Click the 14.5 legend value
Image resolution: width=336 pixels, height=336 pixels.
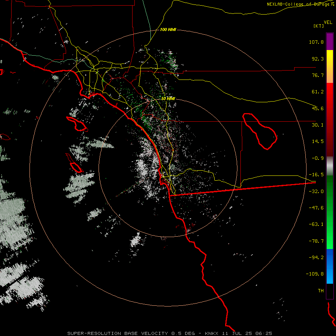click(x=318, y=141)
